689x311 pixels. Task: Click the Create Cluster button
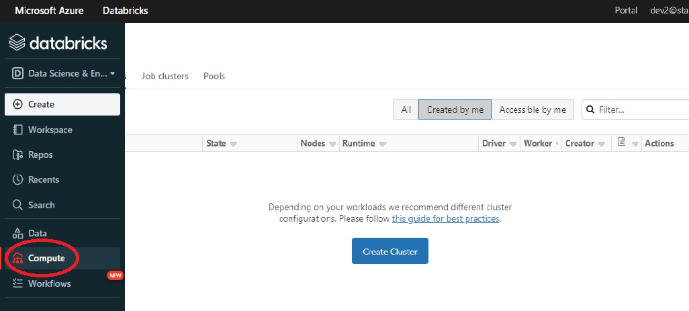pos(390,251)
